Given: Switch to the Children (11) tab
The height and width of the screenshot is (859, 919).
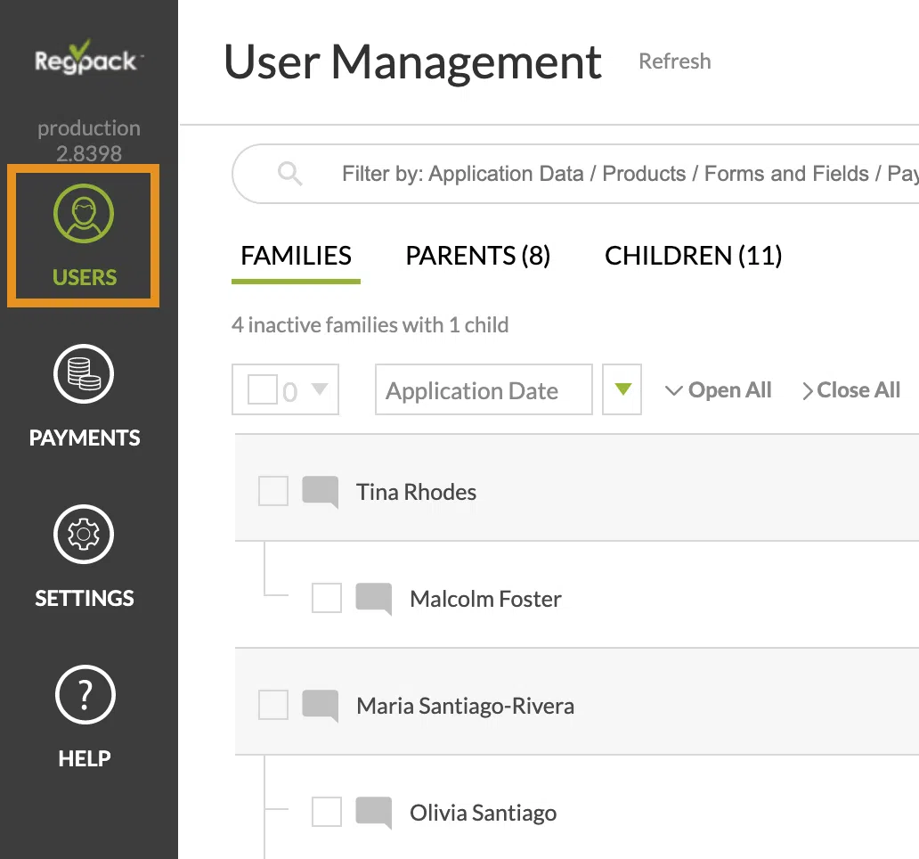Looking at the screenshot, I should (x=693, y=257).
